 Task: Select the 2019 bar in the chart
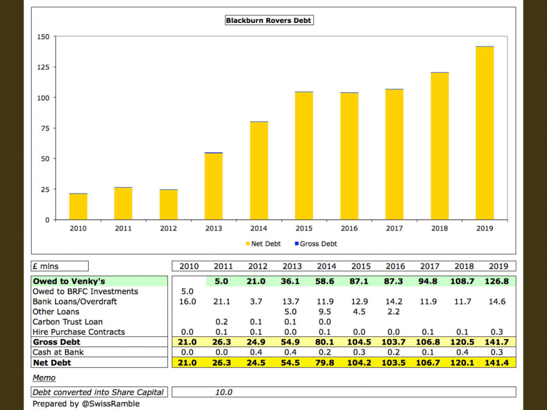pos(484,133)
